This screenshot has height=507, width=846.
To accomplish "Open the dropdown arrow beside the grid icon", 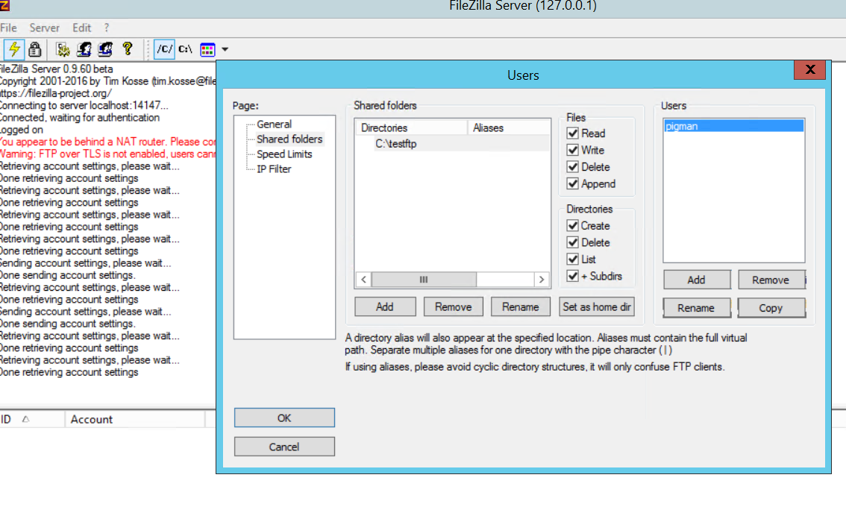I will 225,50.
